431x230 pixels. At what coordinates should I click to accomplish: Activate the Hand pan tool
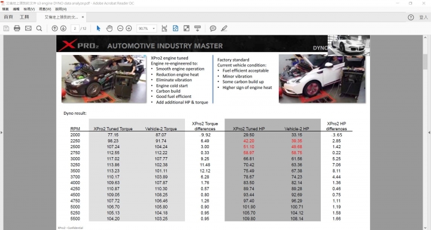pyautogui.click(x=110, y=28)
